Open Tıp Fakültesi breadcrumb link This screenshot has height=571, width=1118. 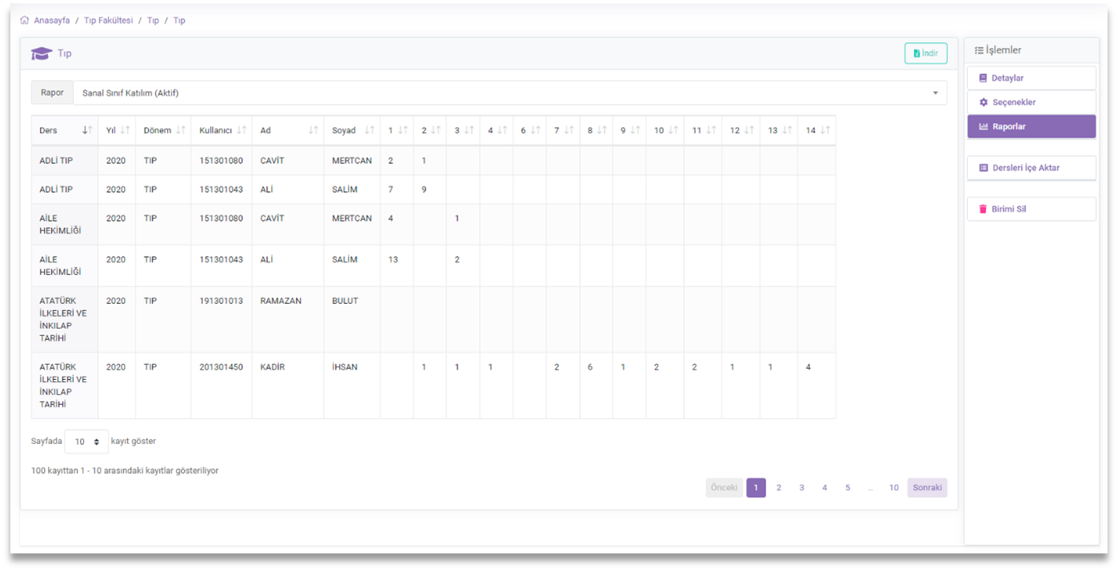pos(108,21)
